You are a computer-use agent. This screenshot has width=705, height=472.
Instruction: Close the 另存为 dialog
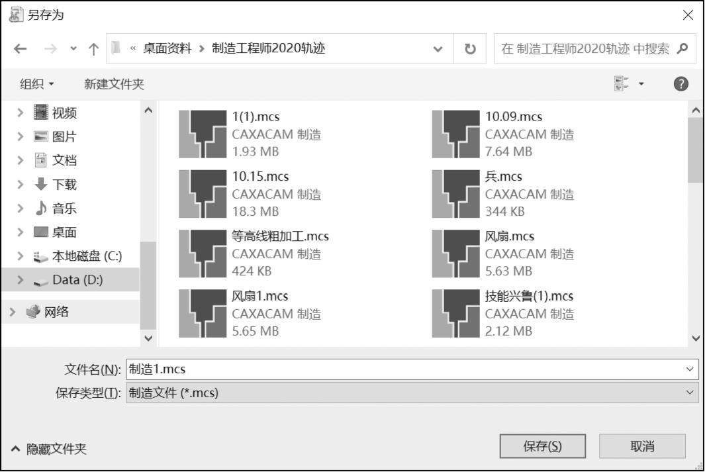click(688, 15)
